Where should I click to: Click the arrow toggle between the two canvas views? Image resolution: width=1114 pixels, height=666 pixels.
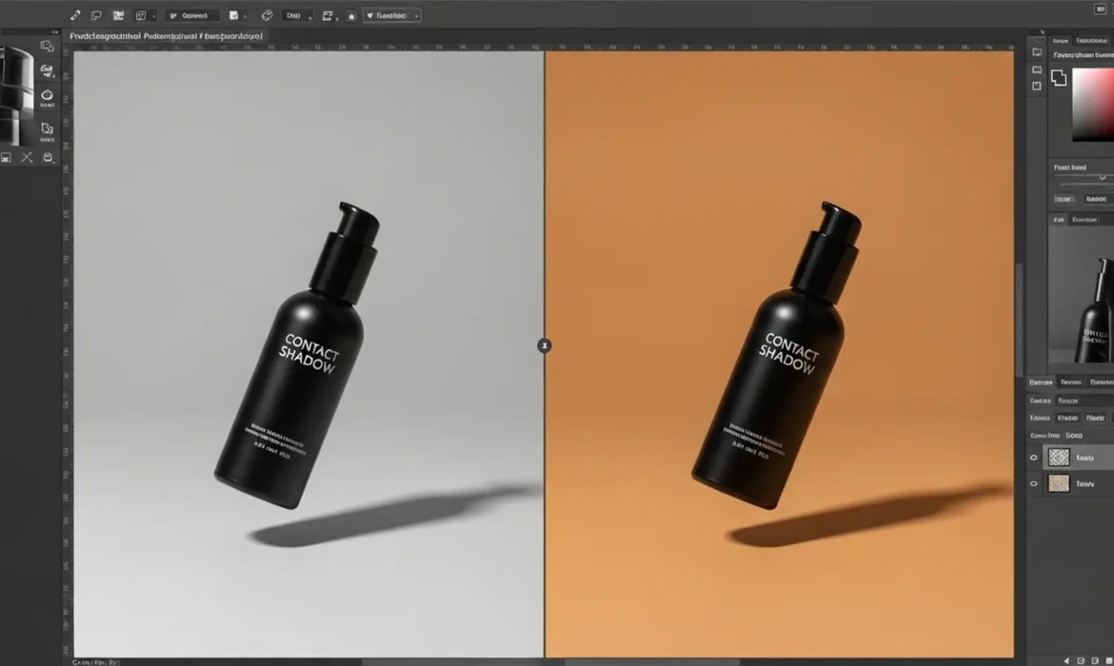click(544, 345)
